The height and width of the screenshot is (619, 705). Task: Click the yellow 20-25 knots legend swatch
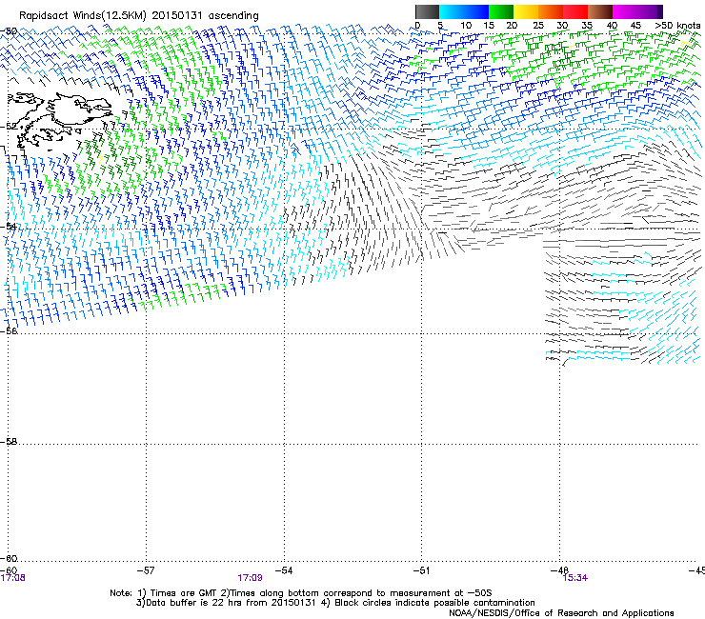526,11
